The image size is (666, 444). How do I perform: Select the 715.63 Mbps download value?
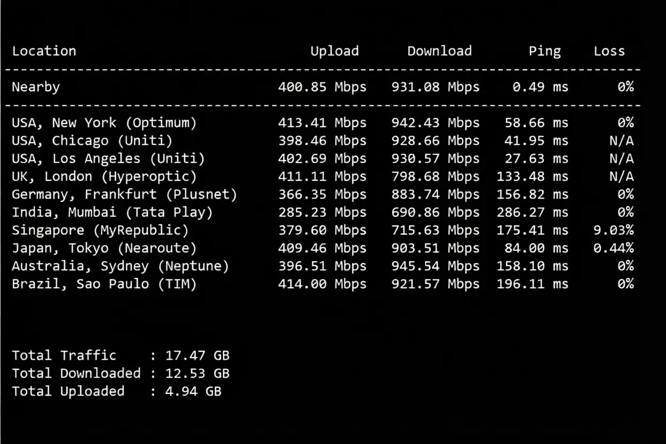point(435,231)
